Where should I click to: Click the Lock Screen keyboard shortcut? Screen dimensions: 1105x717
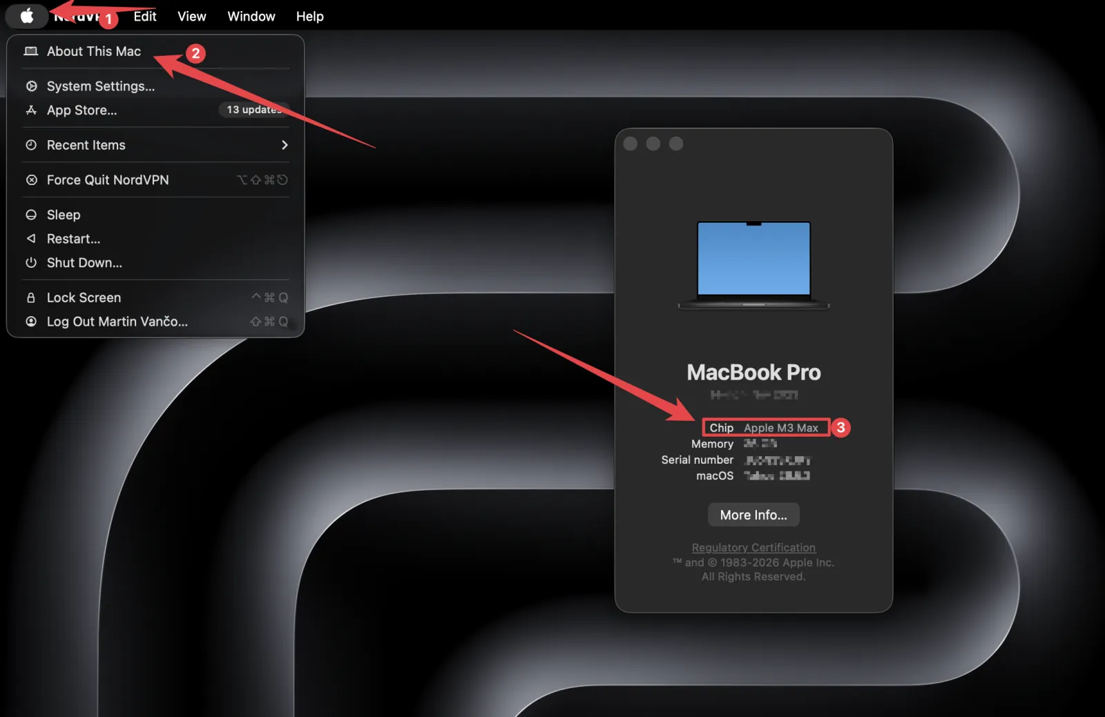click(270, 297)
